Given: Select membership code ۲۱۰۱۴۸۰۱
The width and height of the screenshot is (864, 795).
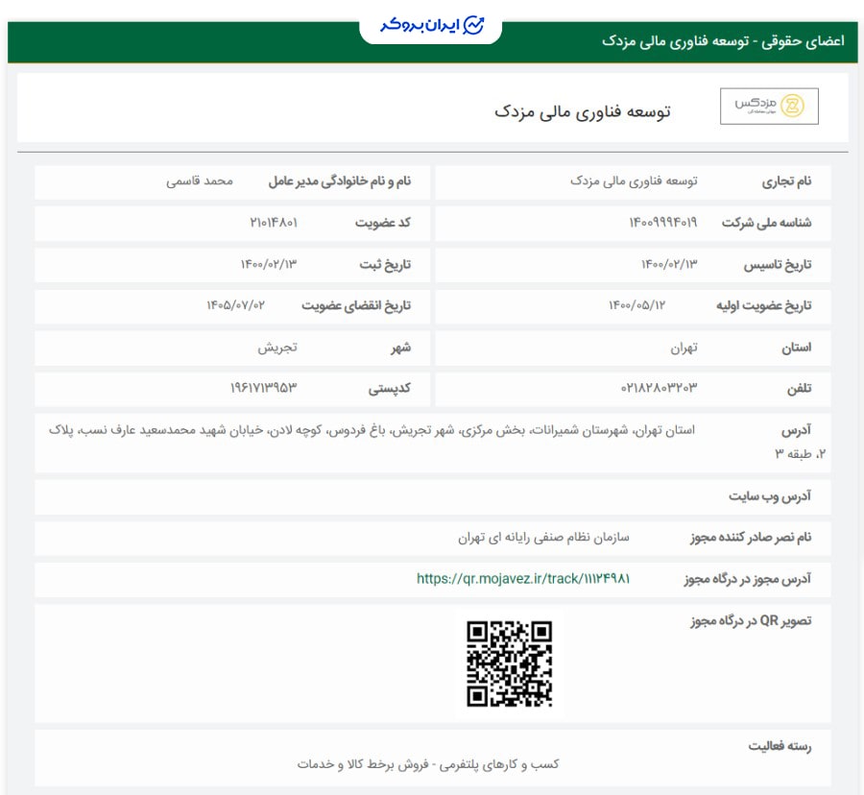Looking at the screenshot, I should [274, 223].
